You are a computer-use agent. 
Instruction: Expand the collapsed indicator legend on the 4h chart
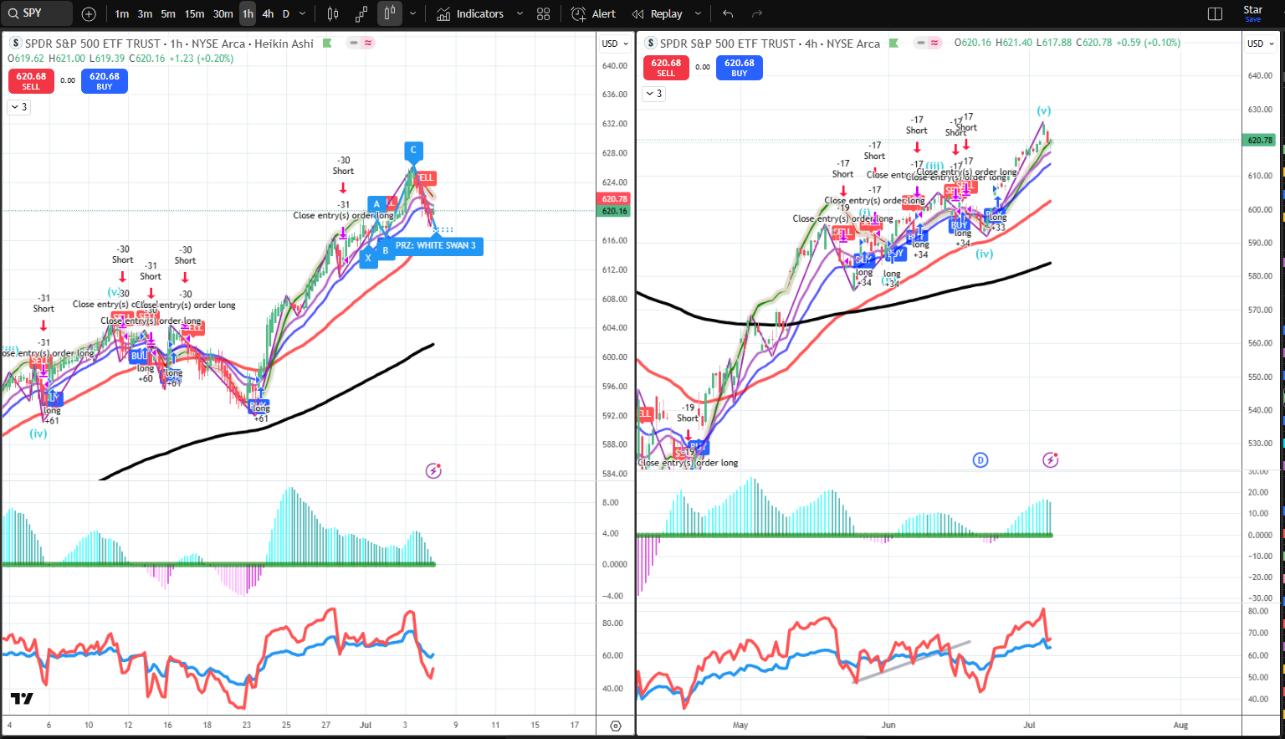click(x=653, y=94)
